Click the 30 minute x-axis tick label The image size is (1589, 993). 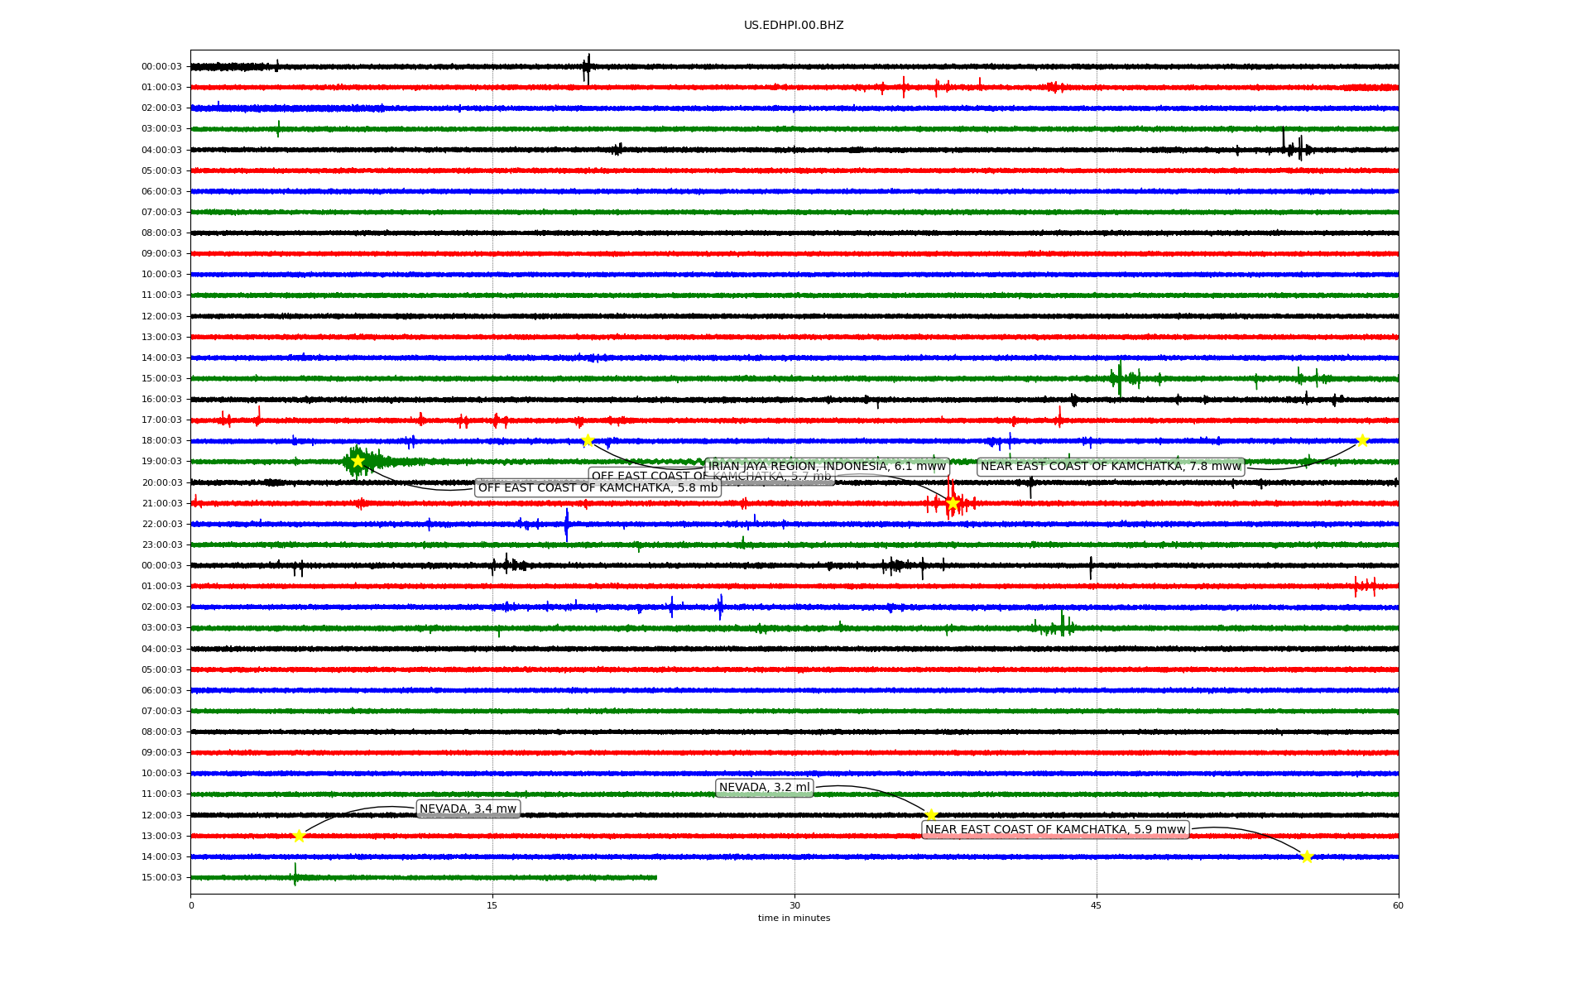click(794, 905)
